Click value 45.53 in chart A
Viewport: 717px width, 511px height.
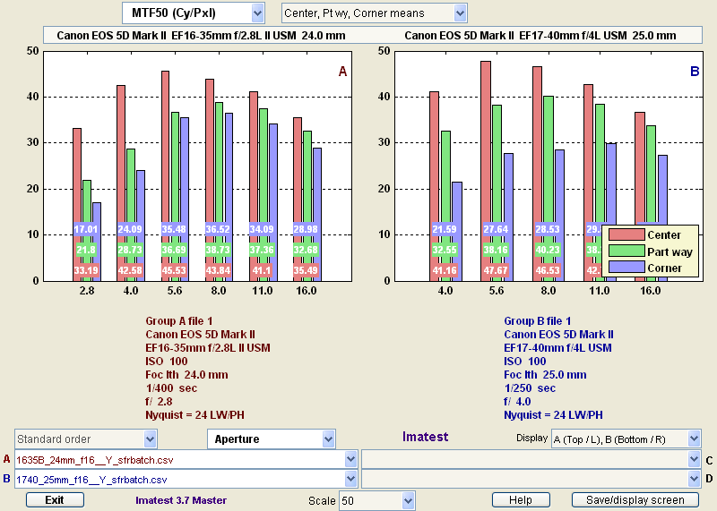[174, 270]
